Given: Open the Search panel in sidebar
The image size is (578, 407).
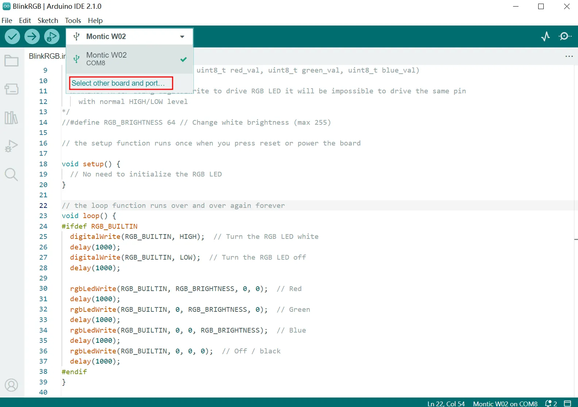Looking at the screenshot, I should pos(11,175).
